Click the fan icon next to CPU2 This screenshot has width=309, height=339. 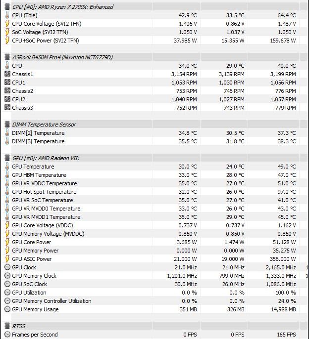[7, 99]
